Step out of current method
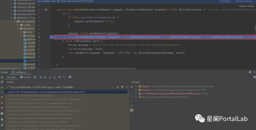 pos(55,77)
